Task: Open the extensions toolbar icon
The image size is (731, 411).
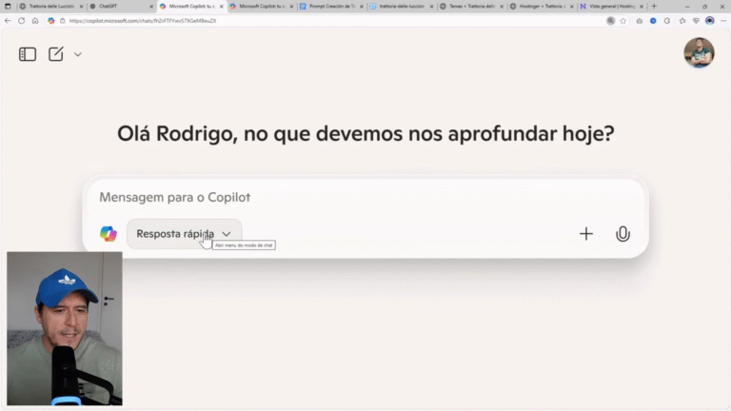Action: point(667,21)
